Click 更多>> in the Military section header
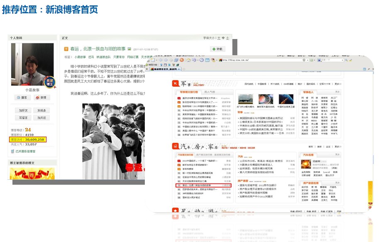This screenshot has width=383, height=242. [338, 84]
